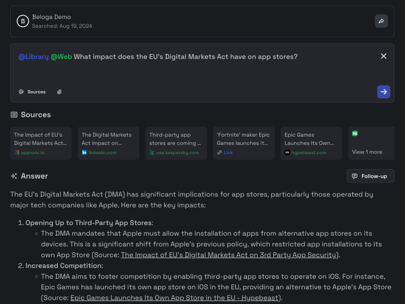Image resolution: width=405 pixels, height=304 pixels.
Task: Click the 'Searched: Aug 19, 2024' text
Action: pyautogui.click(x=62, y=26)
